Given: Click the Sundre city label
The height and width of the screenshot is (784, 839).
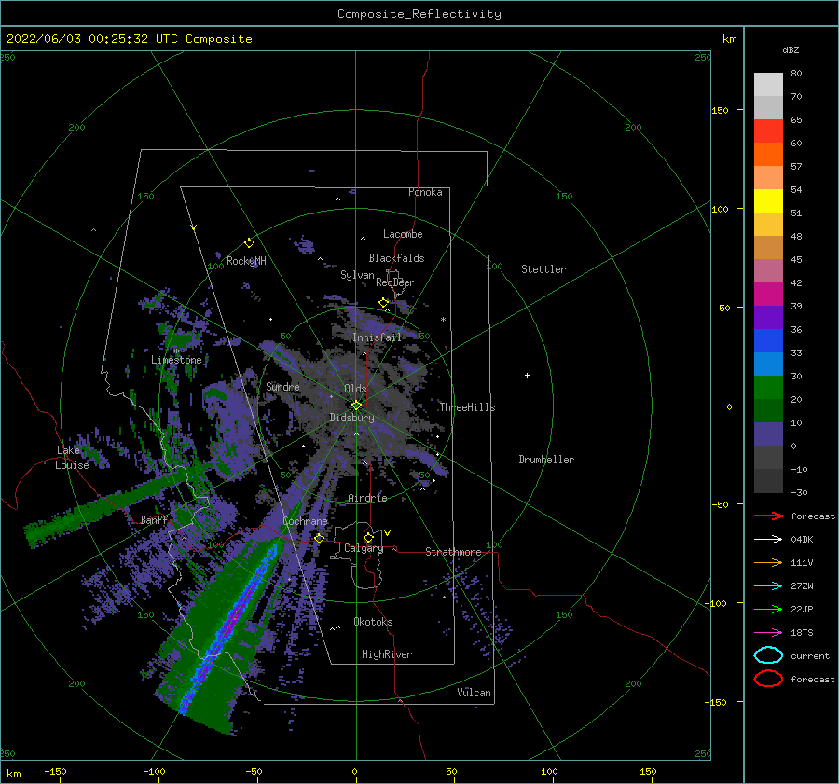Looking at the screenshot, I should click(x=282, y=386).
